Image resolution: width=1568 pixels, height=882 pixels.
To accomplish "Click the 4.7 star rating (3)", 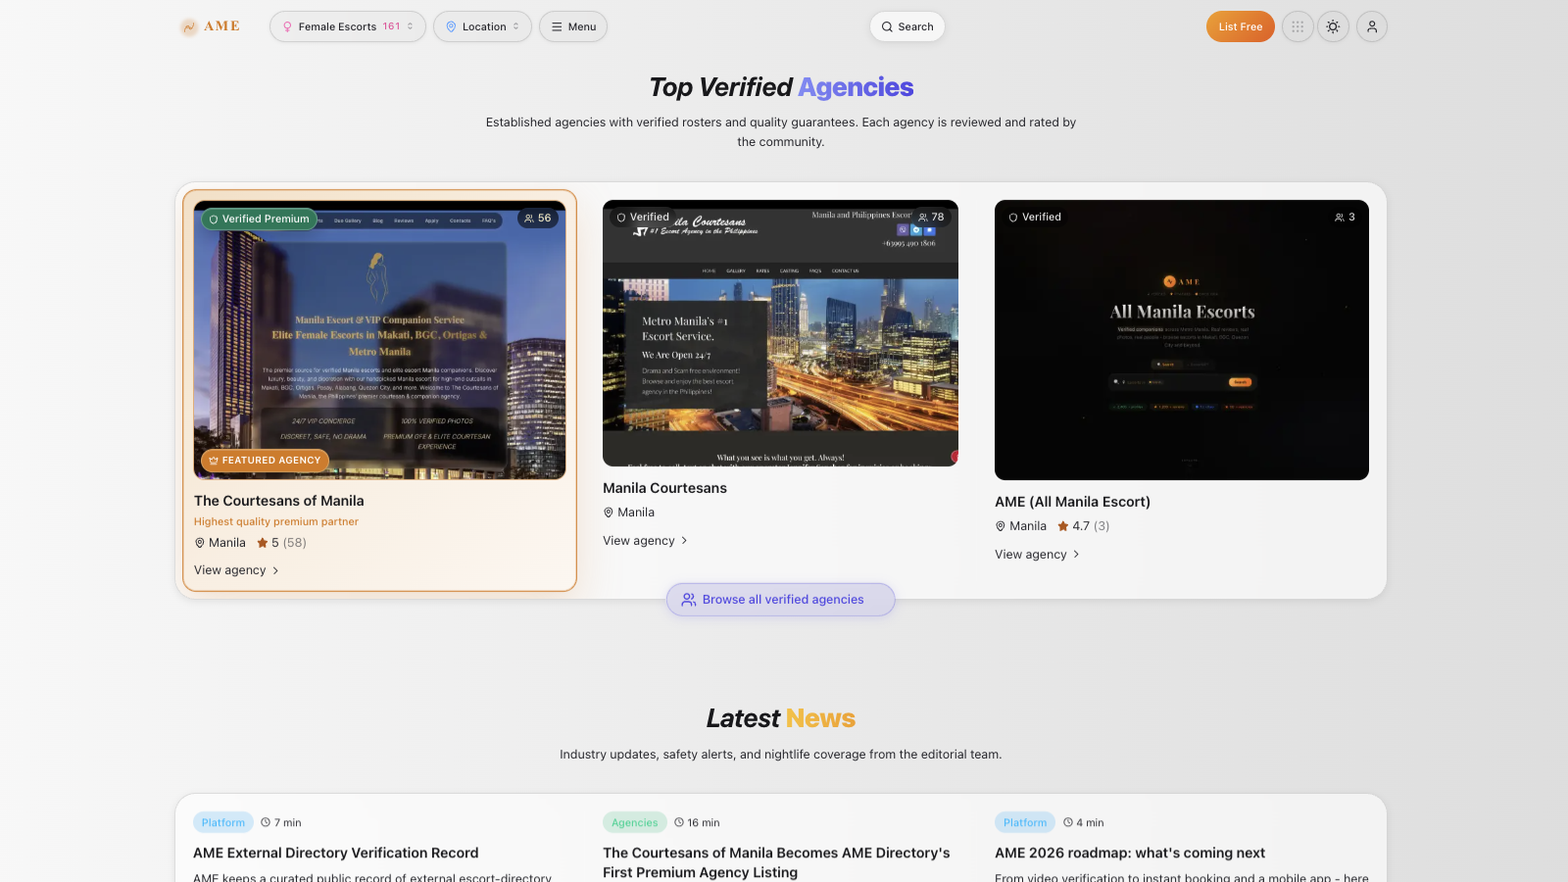I will 1083,526.
